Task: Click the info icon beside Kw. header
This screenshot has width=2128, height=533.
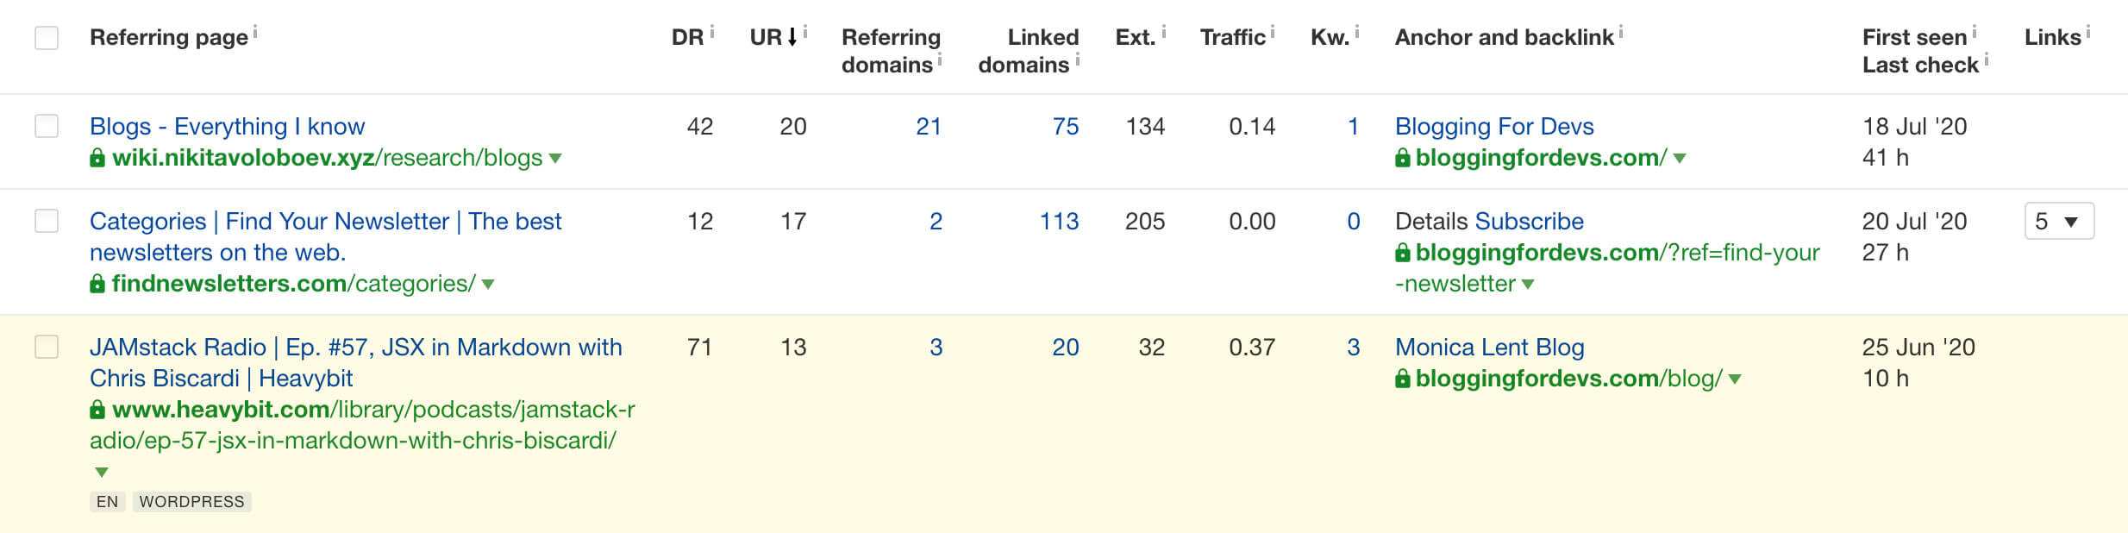Action: tap(1357, 31)
